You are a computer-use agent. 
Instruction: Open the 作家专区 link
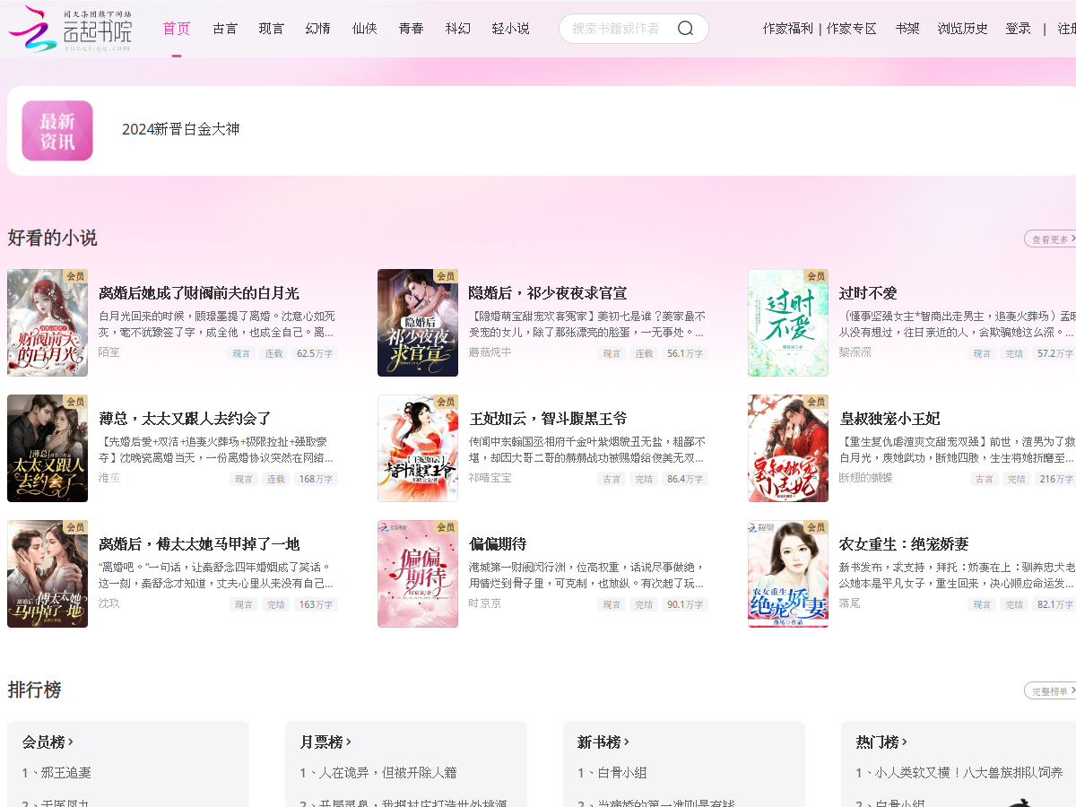coord(852,29)
